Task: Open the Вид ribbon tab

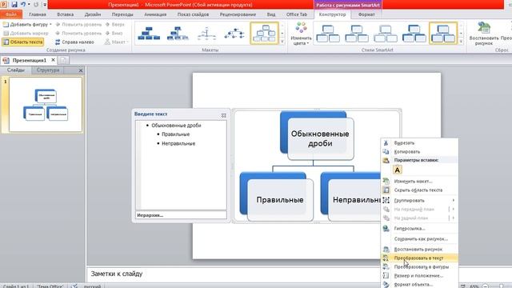Action: click(x=271, y=14)
